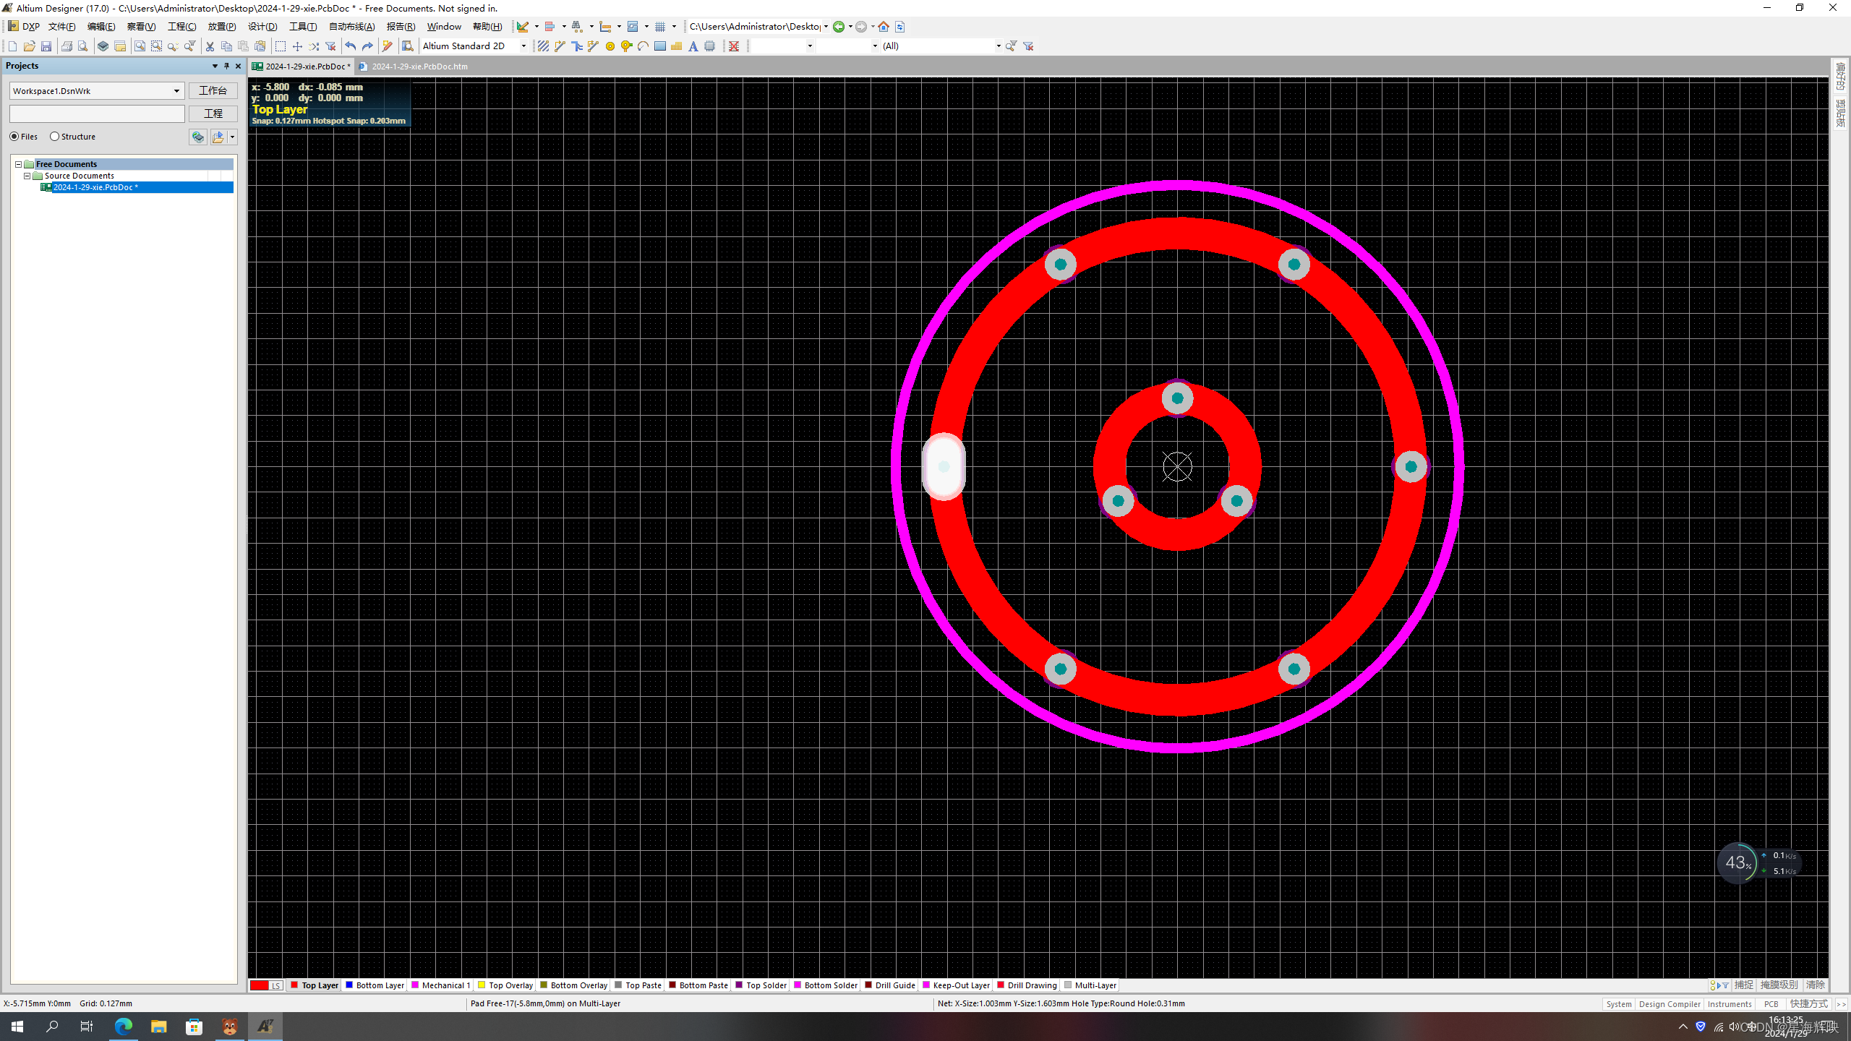Open the Workspace1.DsnWrk dropdown
The height and width of the screenshot is (1041, 1851).
click(x=176, y=91)
